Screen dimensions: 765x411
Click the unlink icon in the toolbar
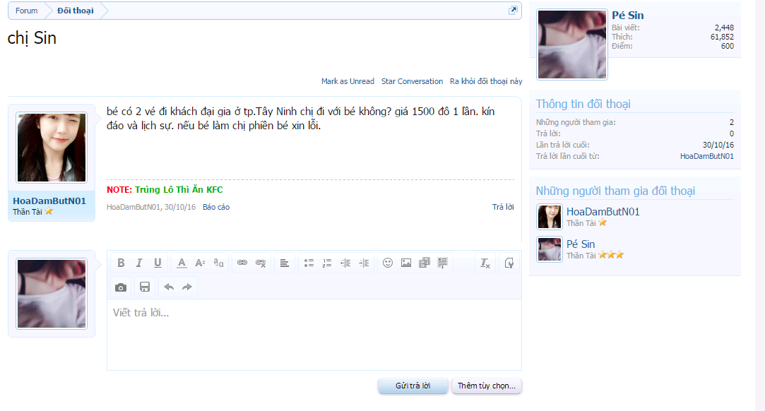pos(261,263)
